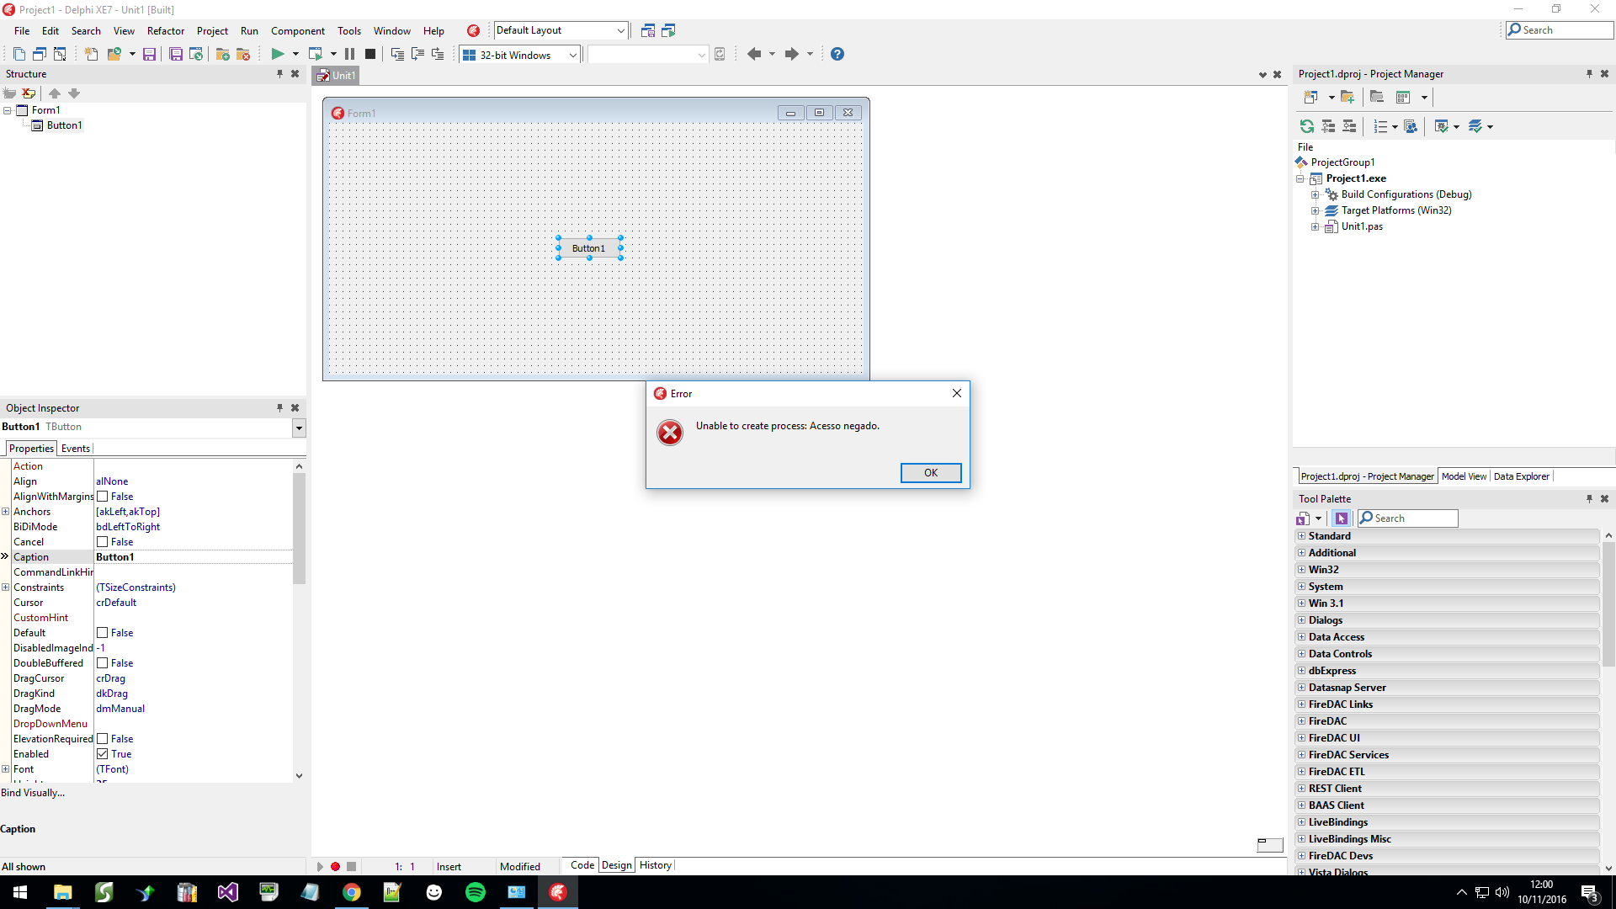Click Add File to Project icon

[223, 54]
